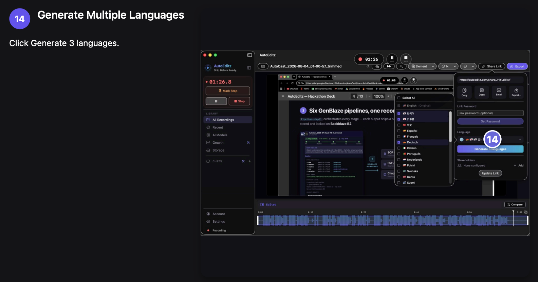Check the Español language checkbox

click(399, 131)
